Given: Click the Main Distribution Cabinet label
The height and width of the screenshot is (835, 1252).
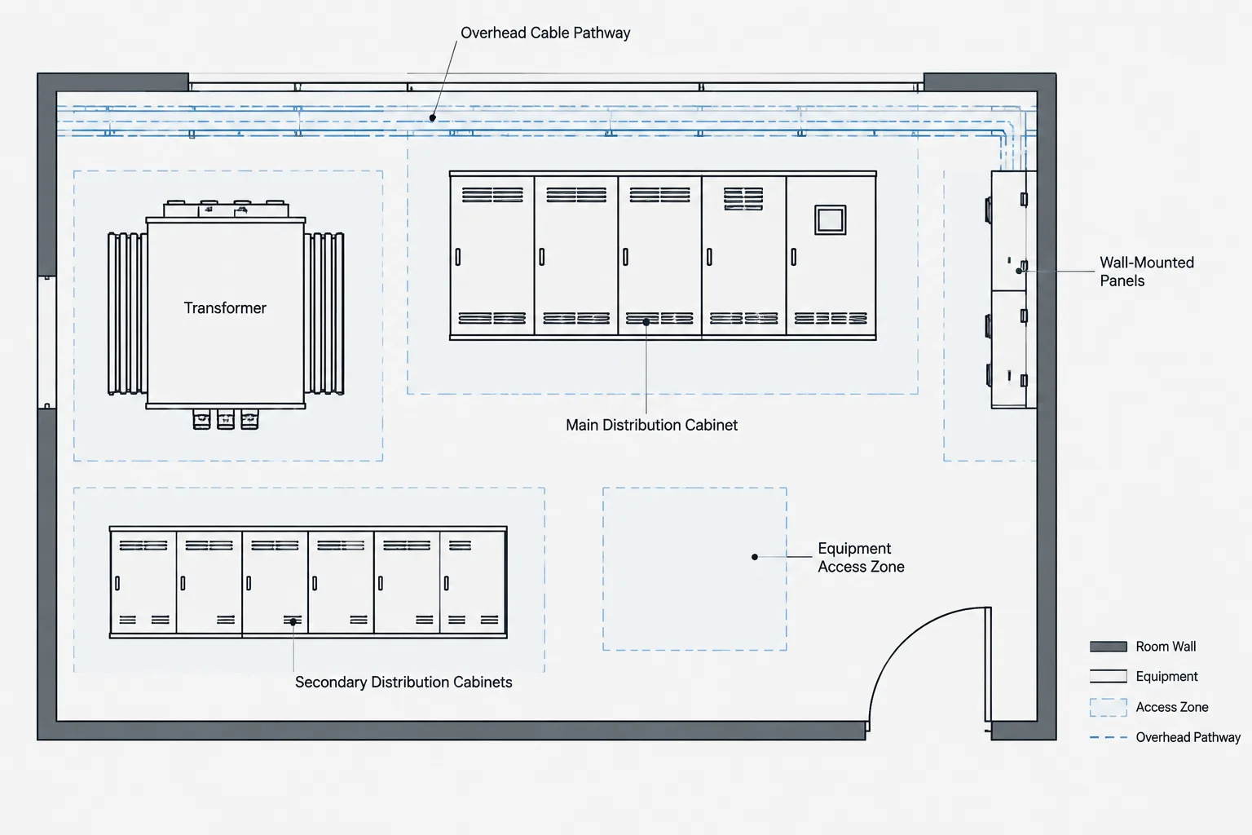Looking at the screenshot, I should coord(651,425).
